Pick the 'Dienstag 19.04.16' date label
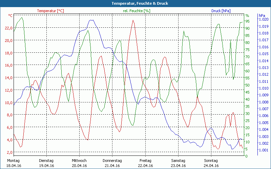 pos(46,163)
